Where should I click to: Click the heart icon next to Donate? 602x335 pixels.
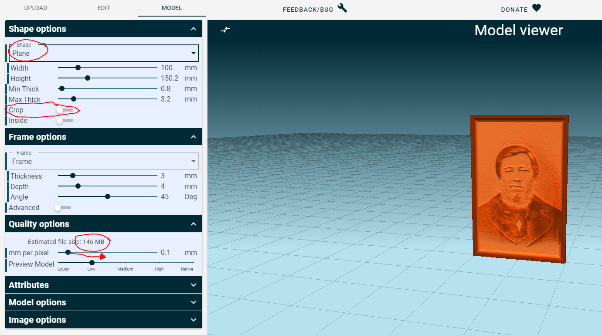[x=537, y=8]
